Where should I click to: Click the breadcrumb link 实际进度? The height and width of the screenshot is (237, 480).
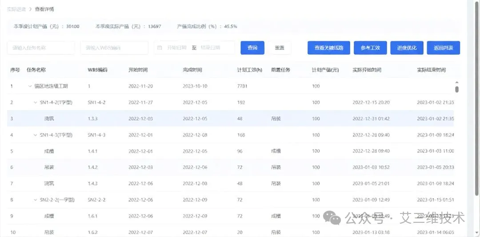16,9
